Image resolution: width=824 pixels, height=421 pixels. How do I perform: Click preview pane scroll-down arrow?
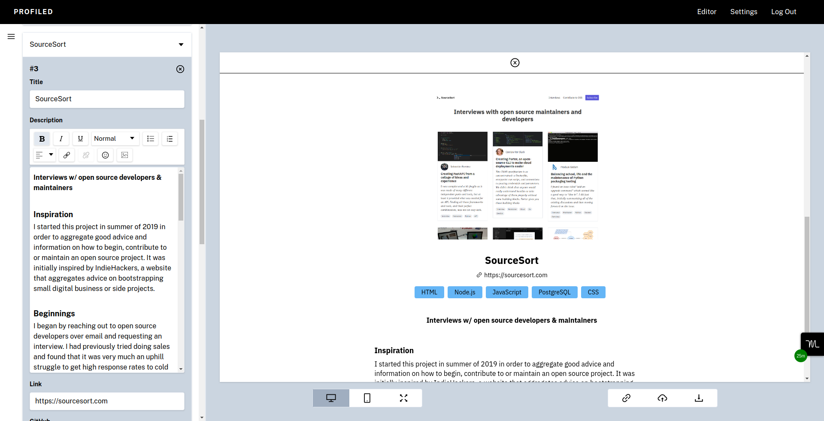pyautogui.click(x=807, y=379)
